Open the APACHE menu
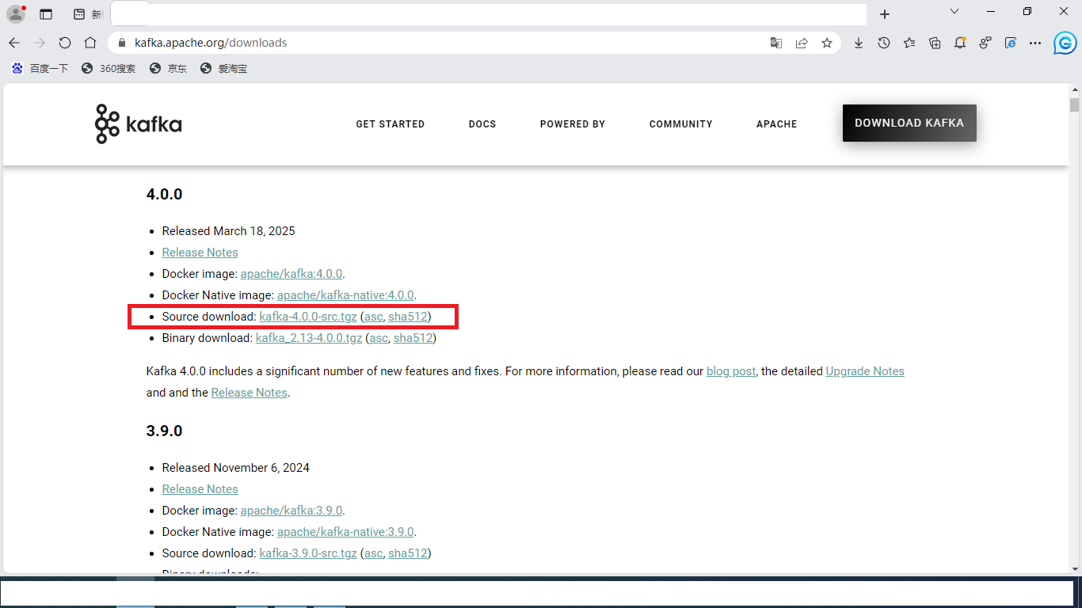 coord(777,124)
